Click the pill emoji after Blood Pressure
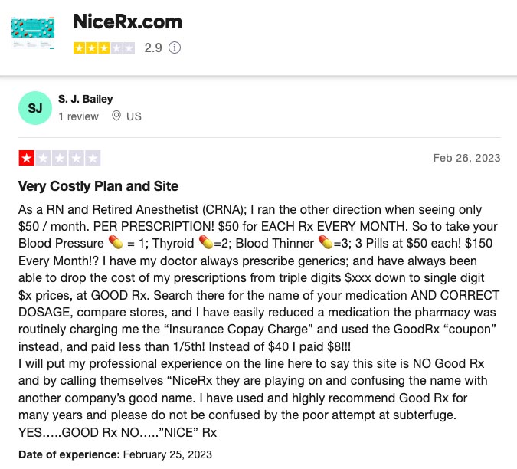517x469 pixels. (116, 243)
